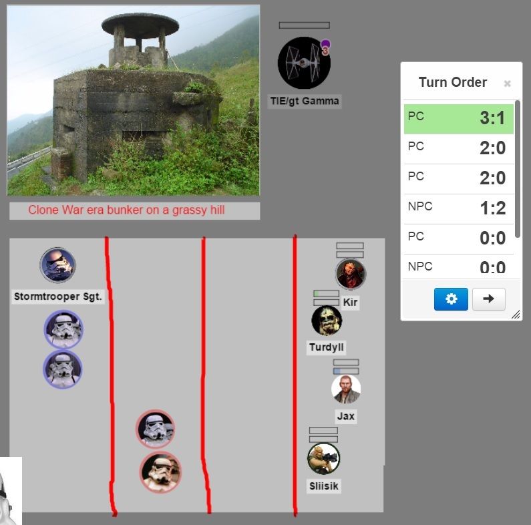Click the purple status marker on TIE token
Viewport: 531px width, 525px height.
coord(325,45)
